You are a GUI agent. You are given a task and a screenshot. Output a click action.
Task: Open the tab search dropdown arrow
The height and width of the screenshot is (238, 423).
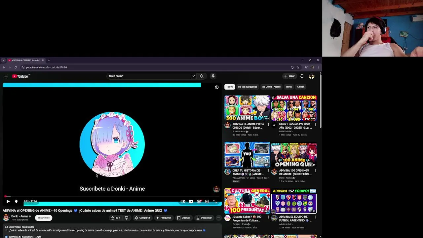click(x=3, y=60)
